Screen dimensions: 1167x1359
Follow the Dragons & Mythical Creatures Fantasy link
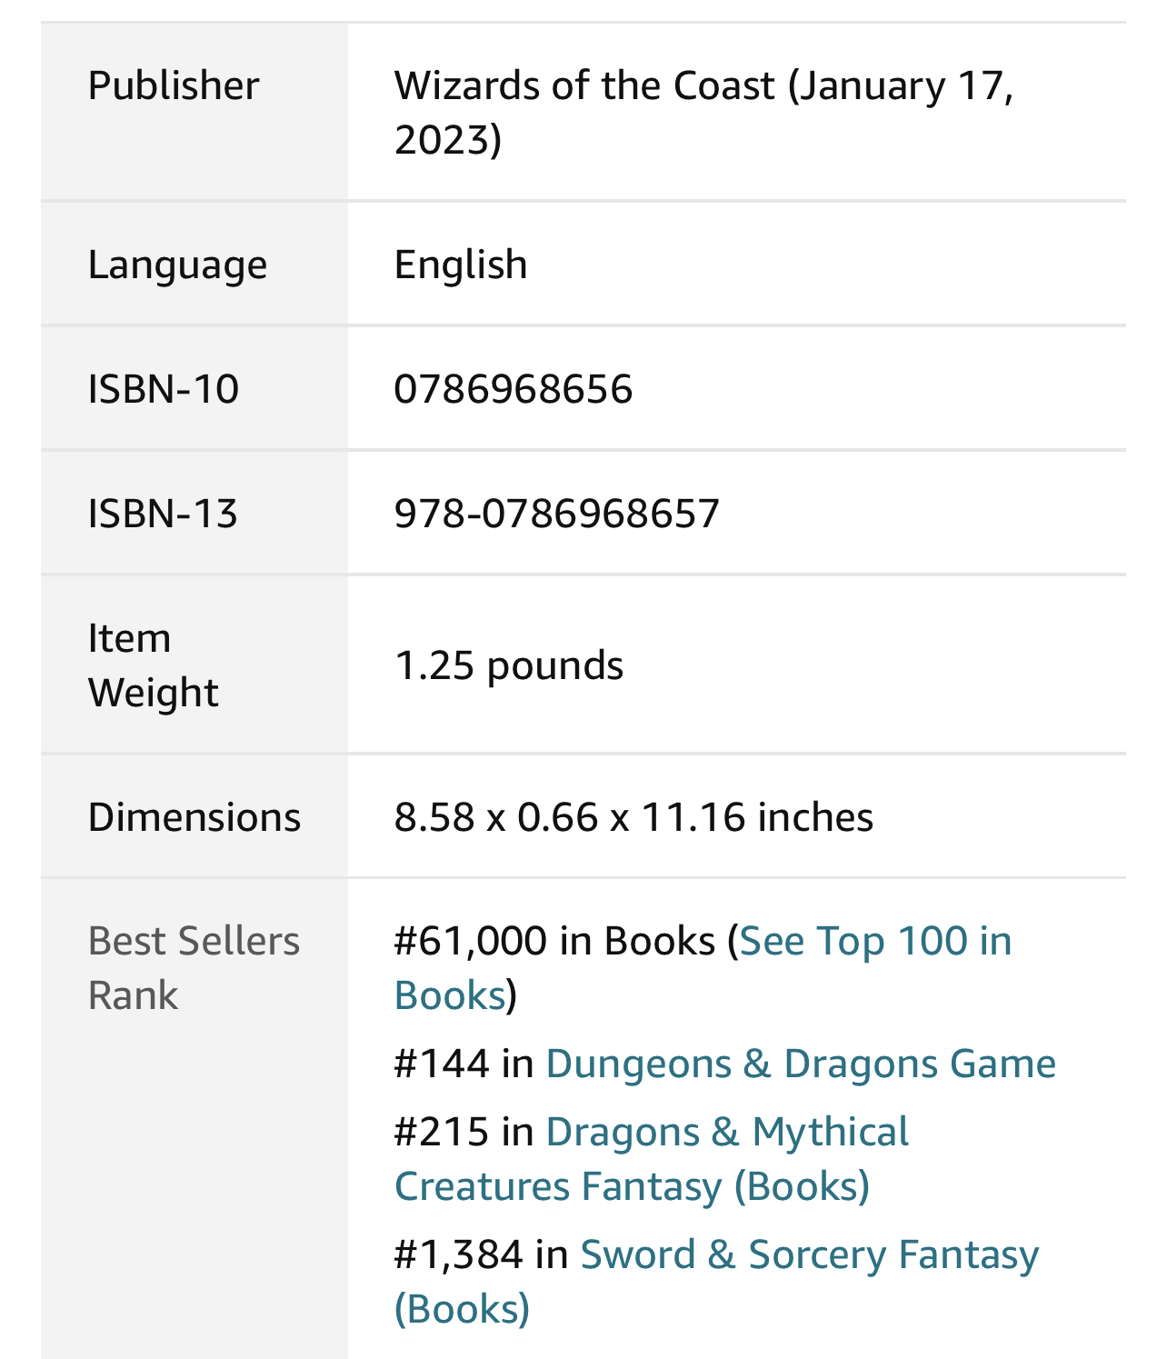(x=726, y=1133)
